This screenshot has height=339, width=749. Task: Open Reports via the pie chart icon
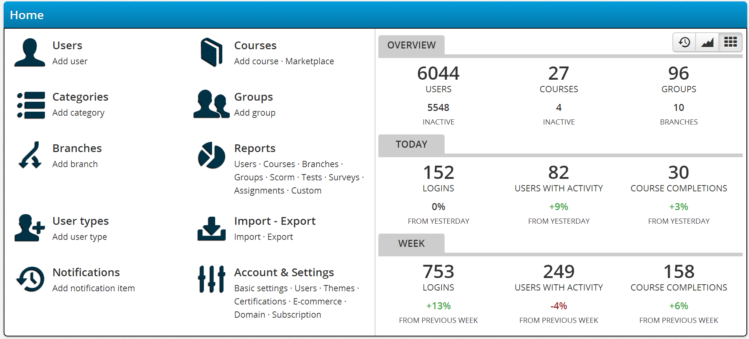(211, 155)
